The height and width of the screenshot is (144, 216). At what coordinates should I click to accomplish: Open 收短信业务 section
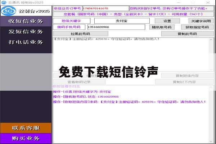[26, 21]
